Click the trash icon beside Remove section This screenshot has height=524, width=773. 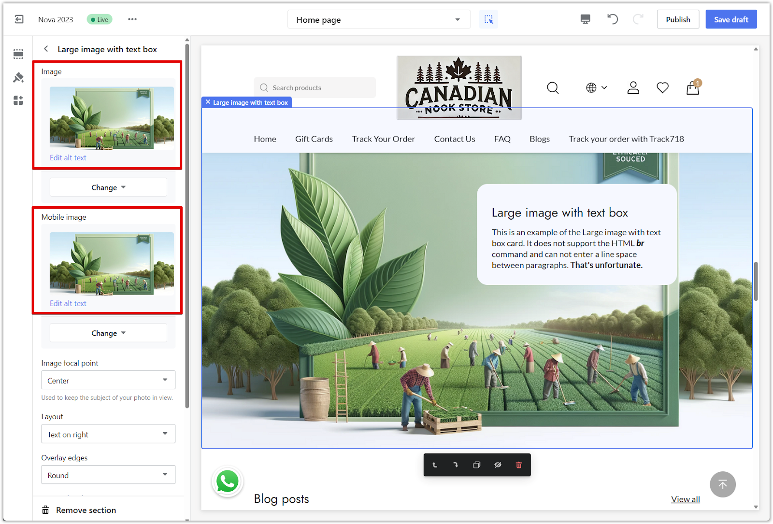pyautogui.click(x=45, y=510)
